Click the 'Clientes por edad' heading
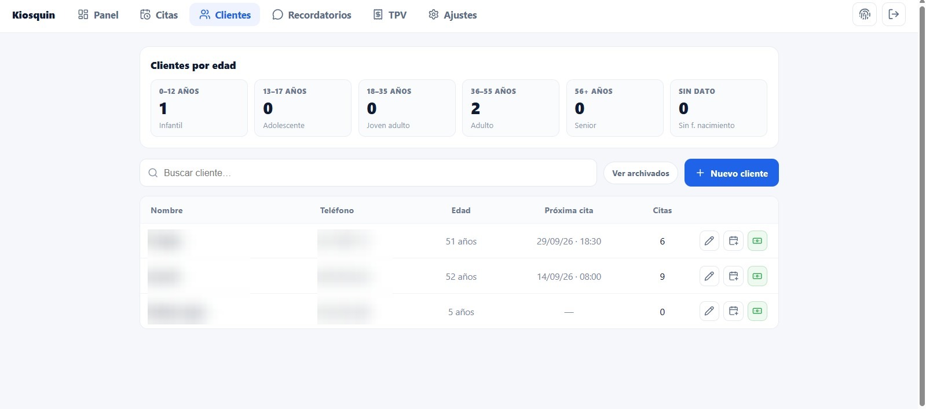 coord(193,65)
